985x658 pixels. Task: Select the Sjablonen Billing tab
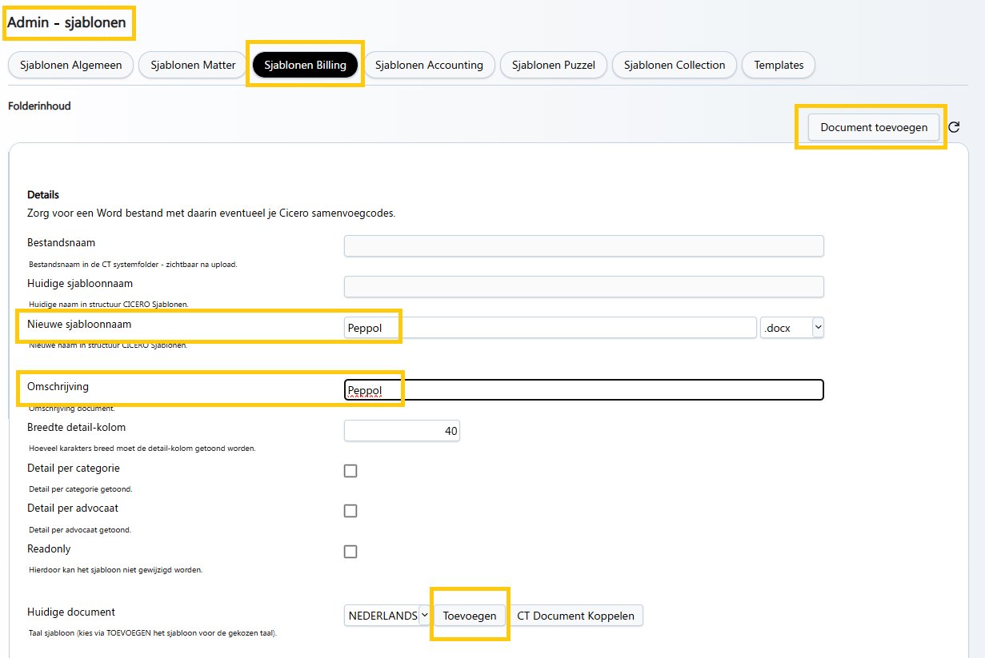305,66
